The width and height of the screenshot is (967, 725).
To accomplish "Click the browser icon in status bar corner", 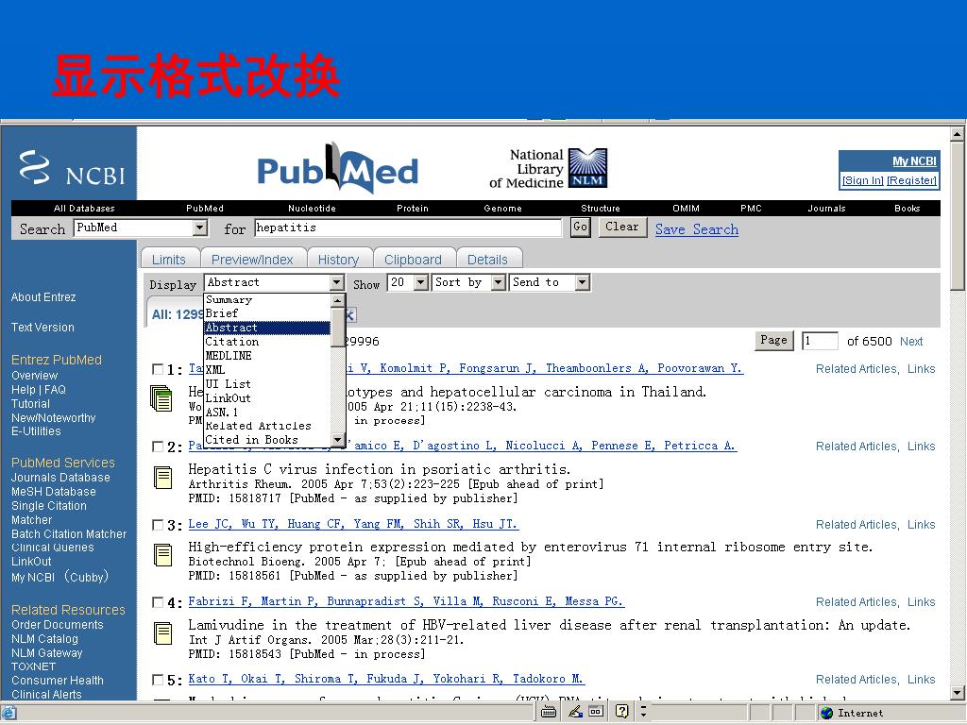I will [x=8, y=714].
